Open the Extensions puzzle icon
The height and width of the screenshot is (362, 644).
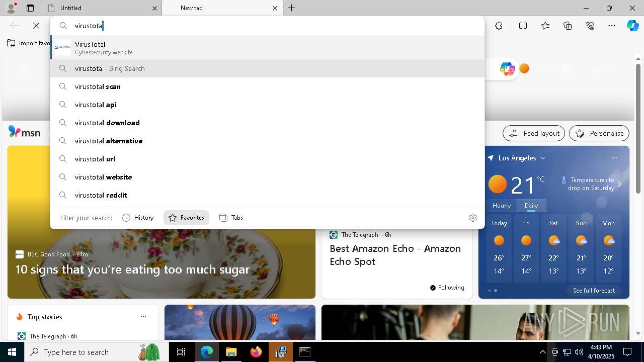click(499, 26)
